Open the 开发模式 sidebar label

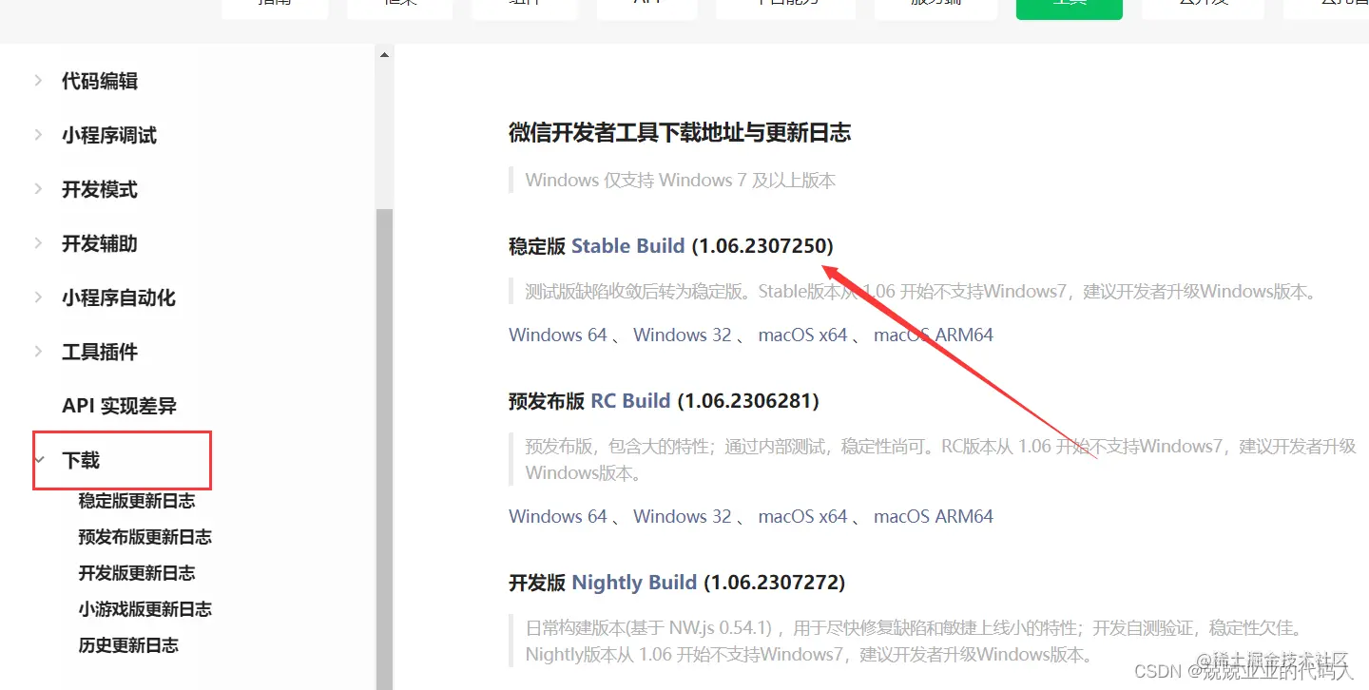coord(100,190)
